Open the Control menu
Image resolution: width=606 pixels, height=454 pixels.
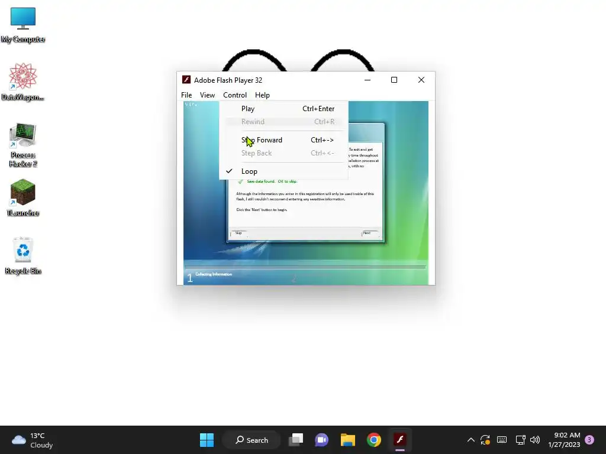[234, 95]
